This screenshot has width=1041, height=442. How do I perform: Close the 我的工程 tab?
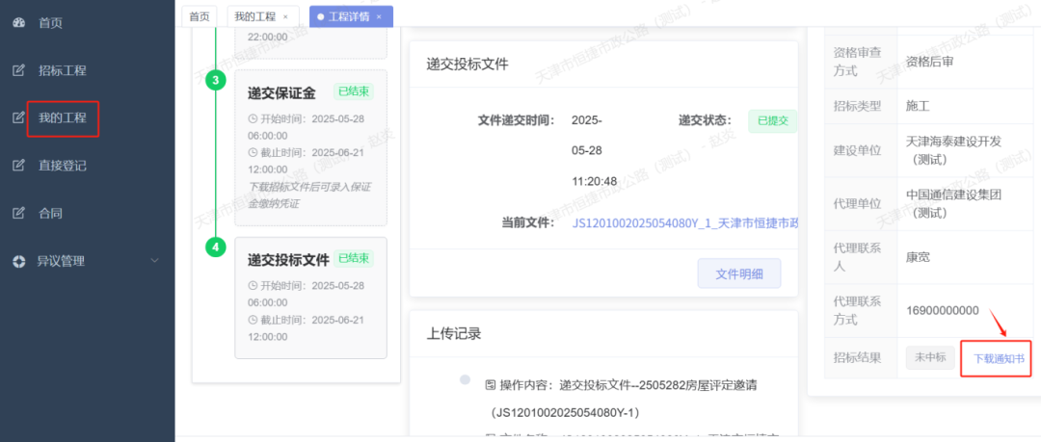point(285,16)
